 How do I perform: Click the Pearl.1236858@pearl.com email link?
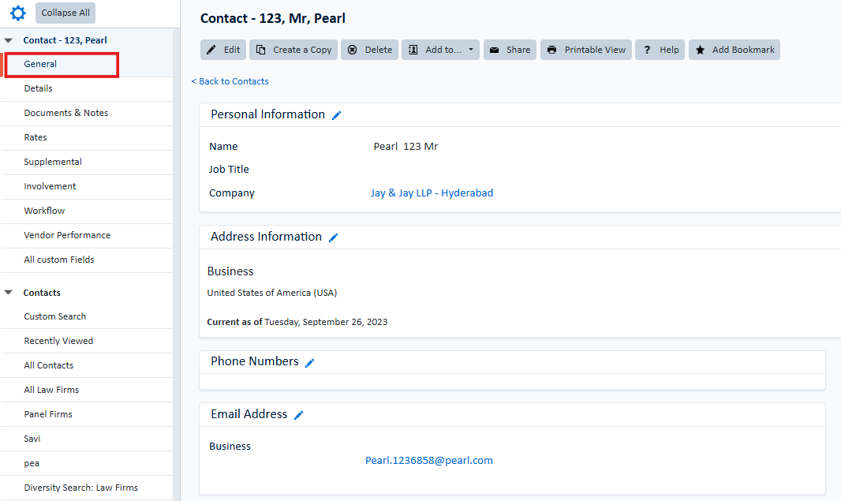click(428, 461)
